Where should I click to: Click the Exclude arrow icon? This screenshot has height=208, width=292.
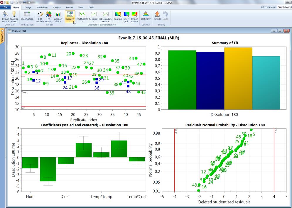157,14
